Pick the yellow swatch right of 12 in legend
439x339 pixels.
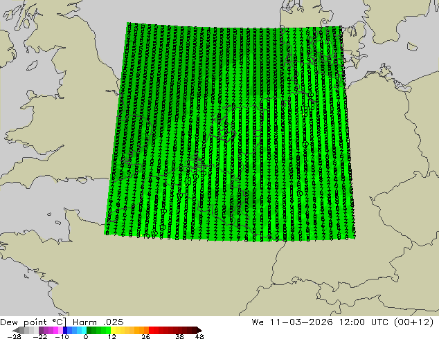[113, 330]
